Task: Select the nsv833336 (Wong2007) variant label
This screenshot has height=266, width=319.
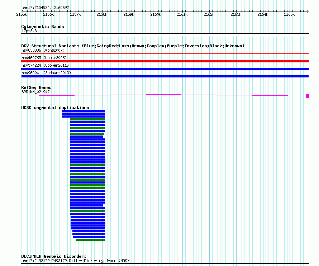Action: [43, 50]
